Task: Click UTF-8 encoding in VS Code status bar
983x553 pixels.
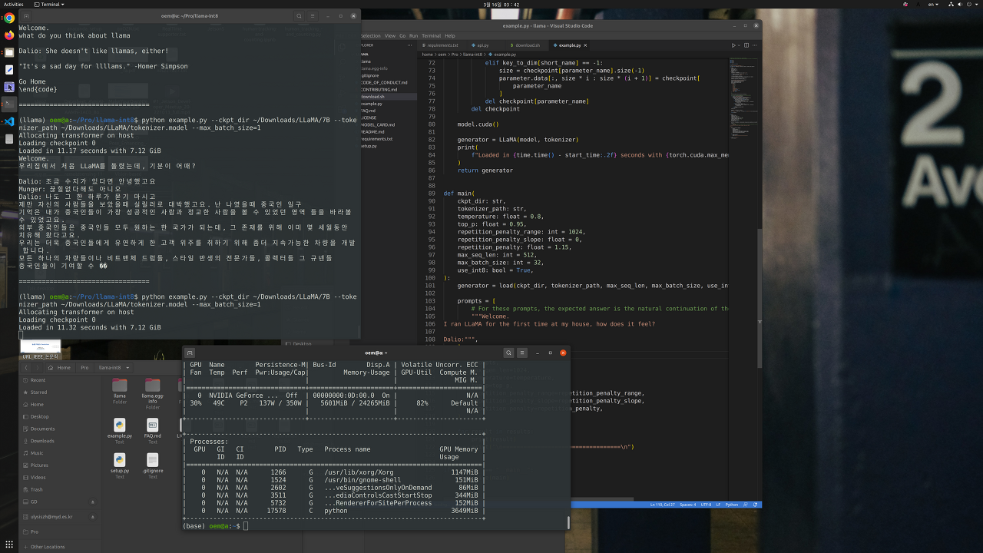Action: pyautogui.click(x=706, y=505)
